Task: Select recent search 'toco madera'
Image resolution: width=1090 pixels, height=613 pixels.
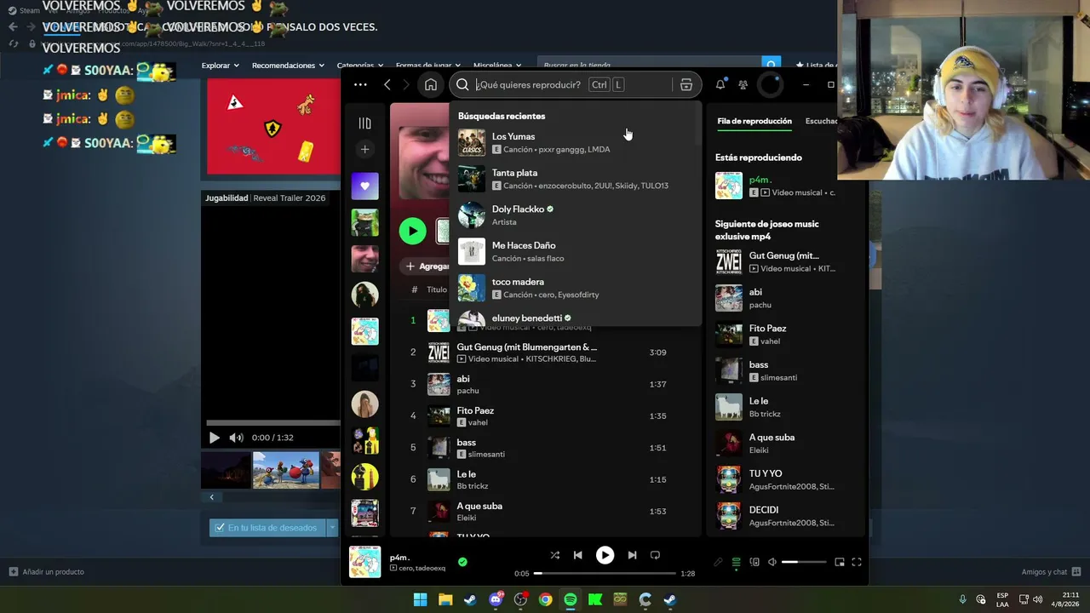Action: [x=576, y=288]
